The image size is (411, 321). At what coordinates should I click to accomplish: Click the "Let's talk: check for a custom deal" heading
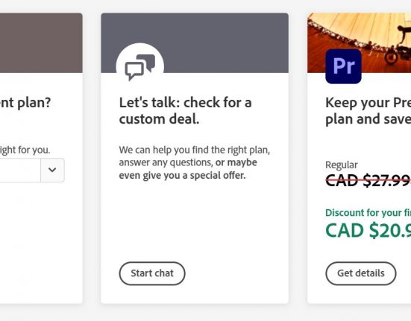[x=185, y=111]
